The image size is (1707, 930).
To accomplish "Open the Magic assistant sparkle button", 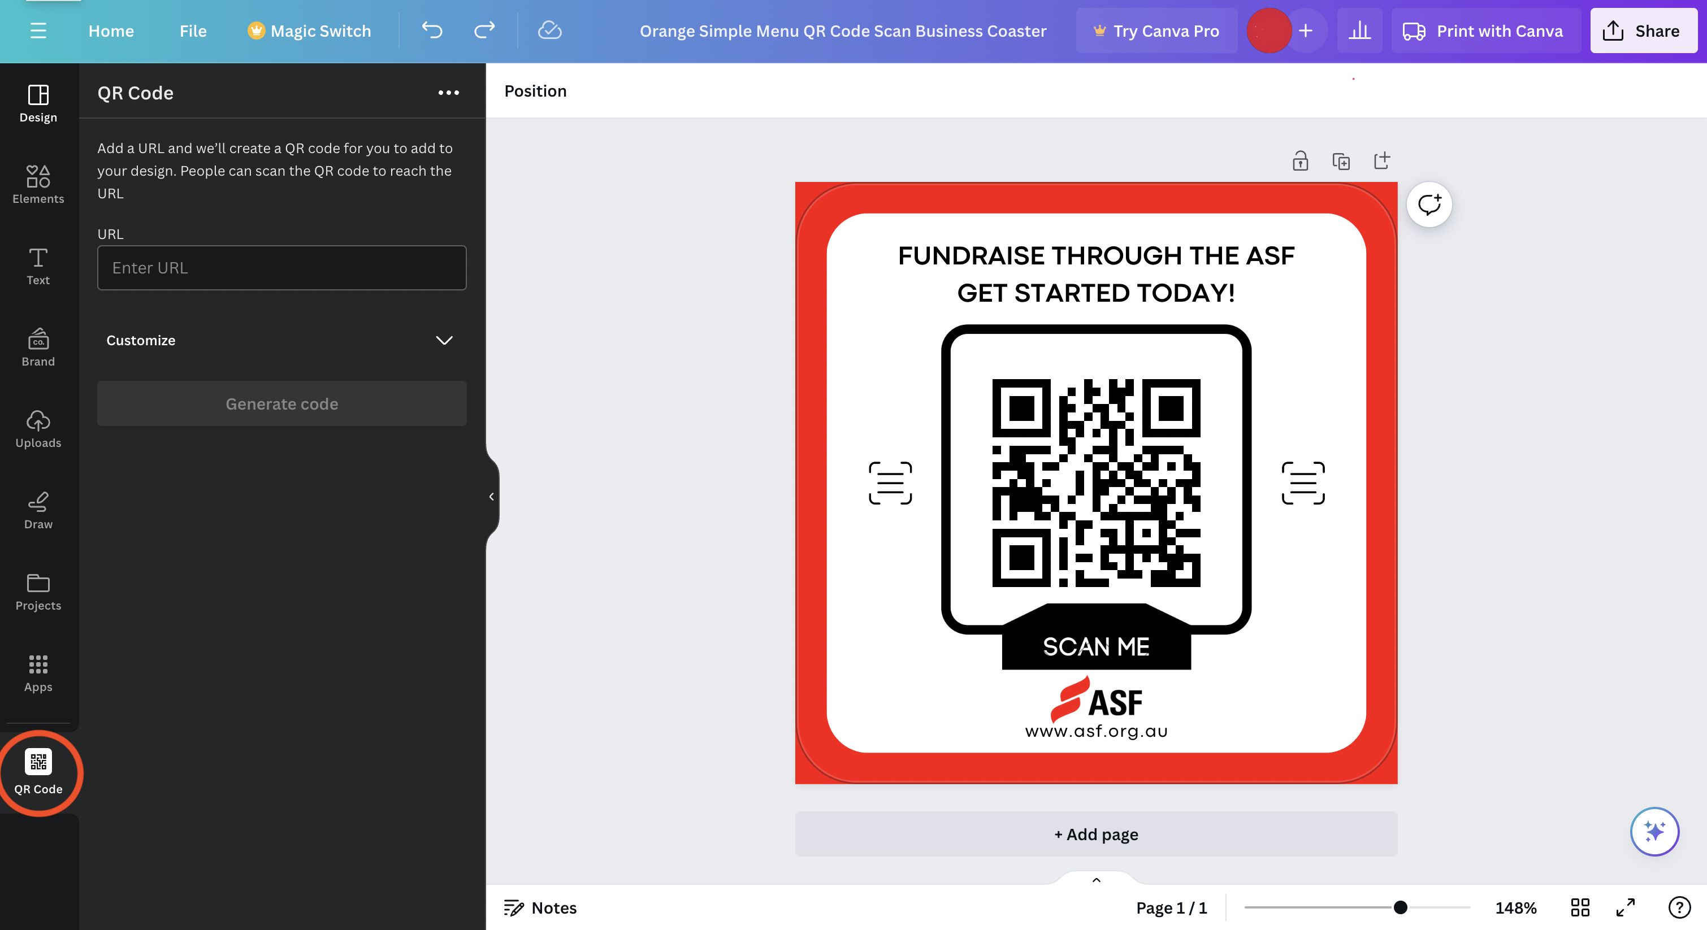I will click(1654, 831).
